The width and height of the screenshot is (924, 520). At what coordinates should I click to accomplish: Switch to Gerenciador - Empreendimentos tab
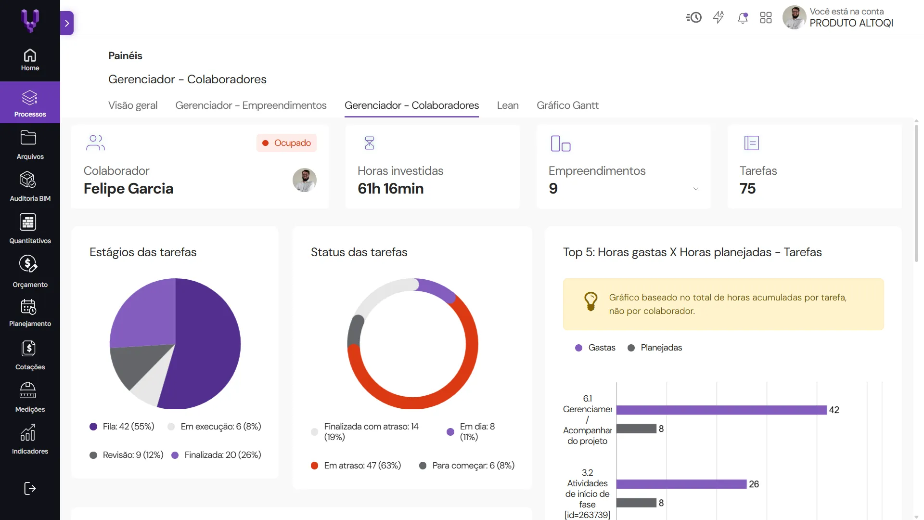pyautogui.click(x=251, y=105)
